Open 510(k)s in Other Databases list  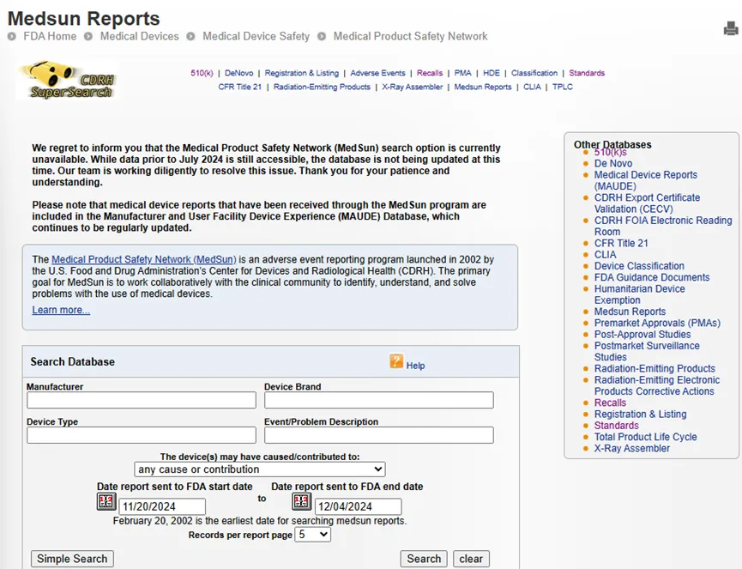click(611, 152)
